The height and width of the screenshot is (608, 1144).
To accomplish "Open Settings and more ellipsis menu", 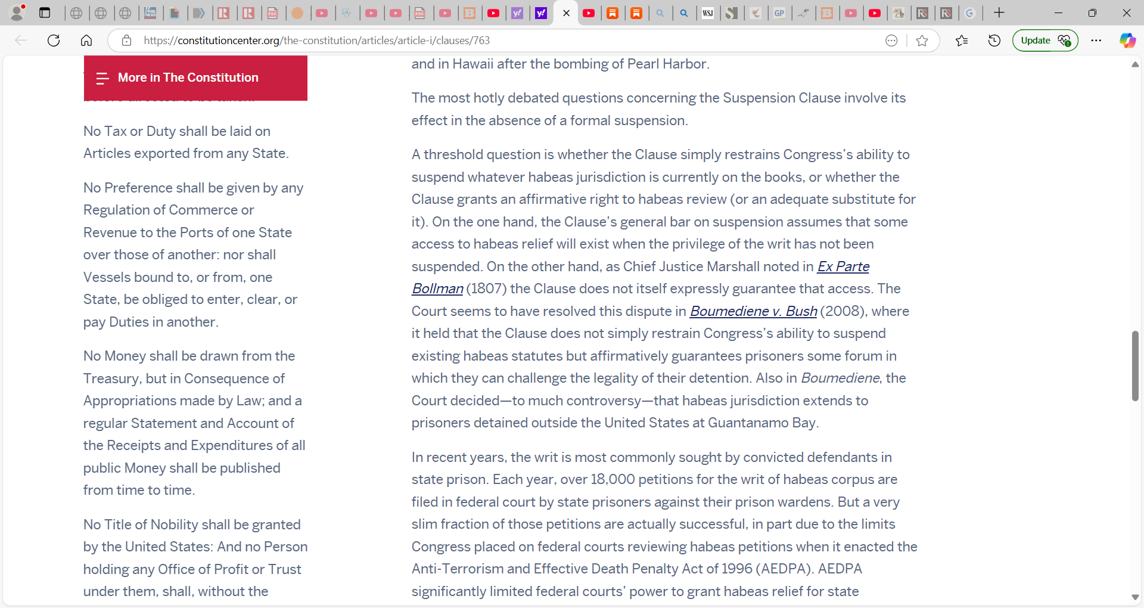I will coord(1096,41).
